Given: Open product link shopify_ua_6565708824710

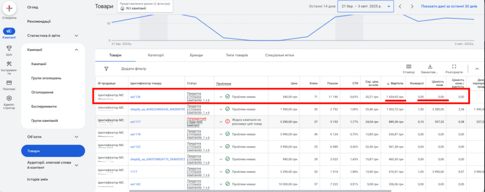Looking at the screenshot, I should tap(157, 159).
